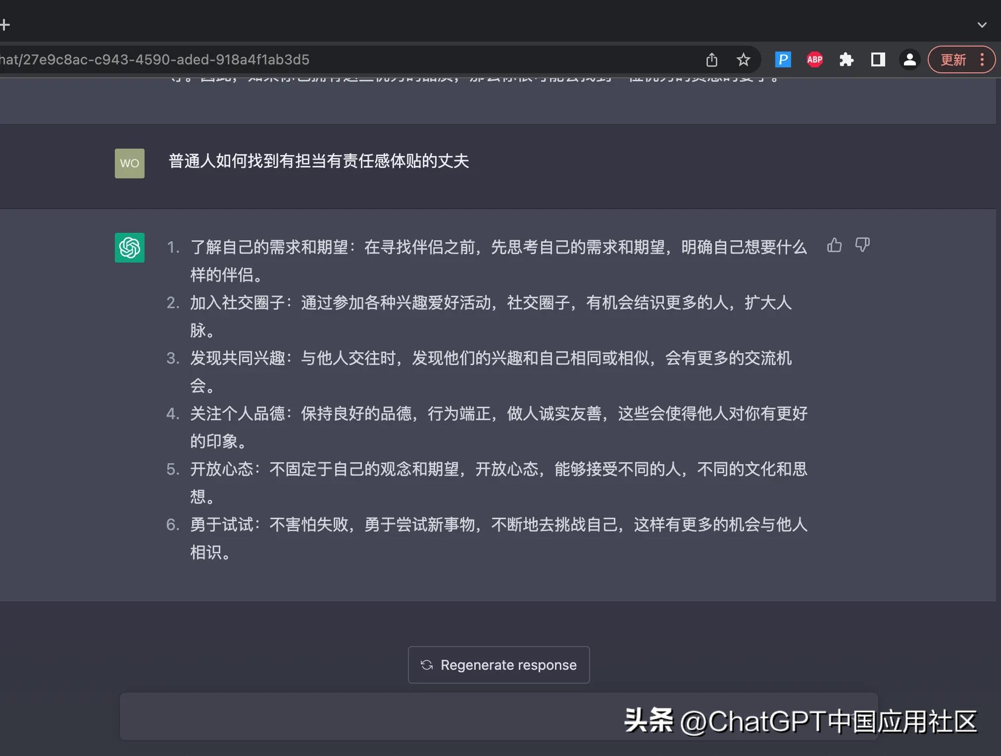1001x756 pixels.
Task: Open the side panel square icon
Action: [878, 59]
